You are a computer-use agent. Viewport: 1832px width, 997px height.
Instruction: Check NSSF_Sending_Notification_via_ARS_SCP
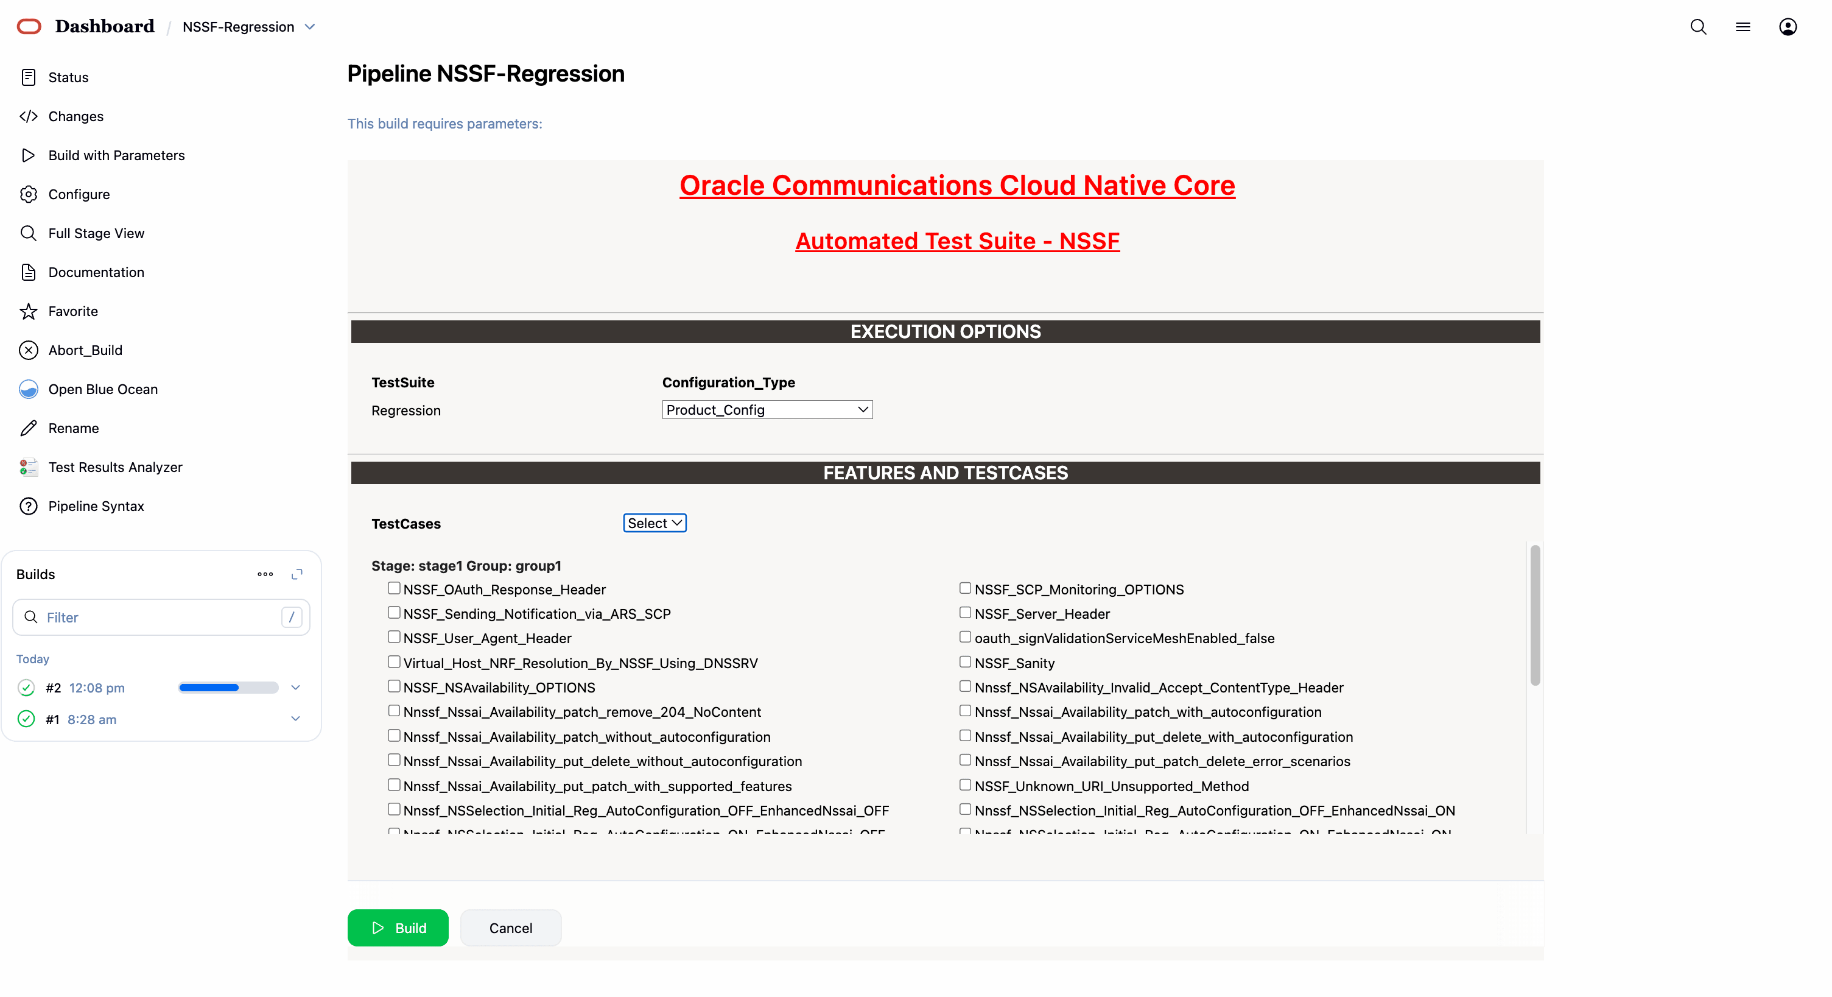point(394,612)
